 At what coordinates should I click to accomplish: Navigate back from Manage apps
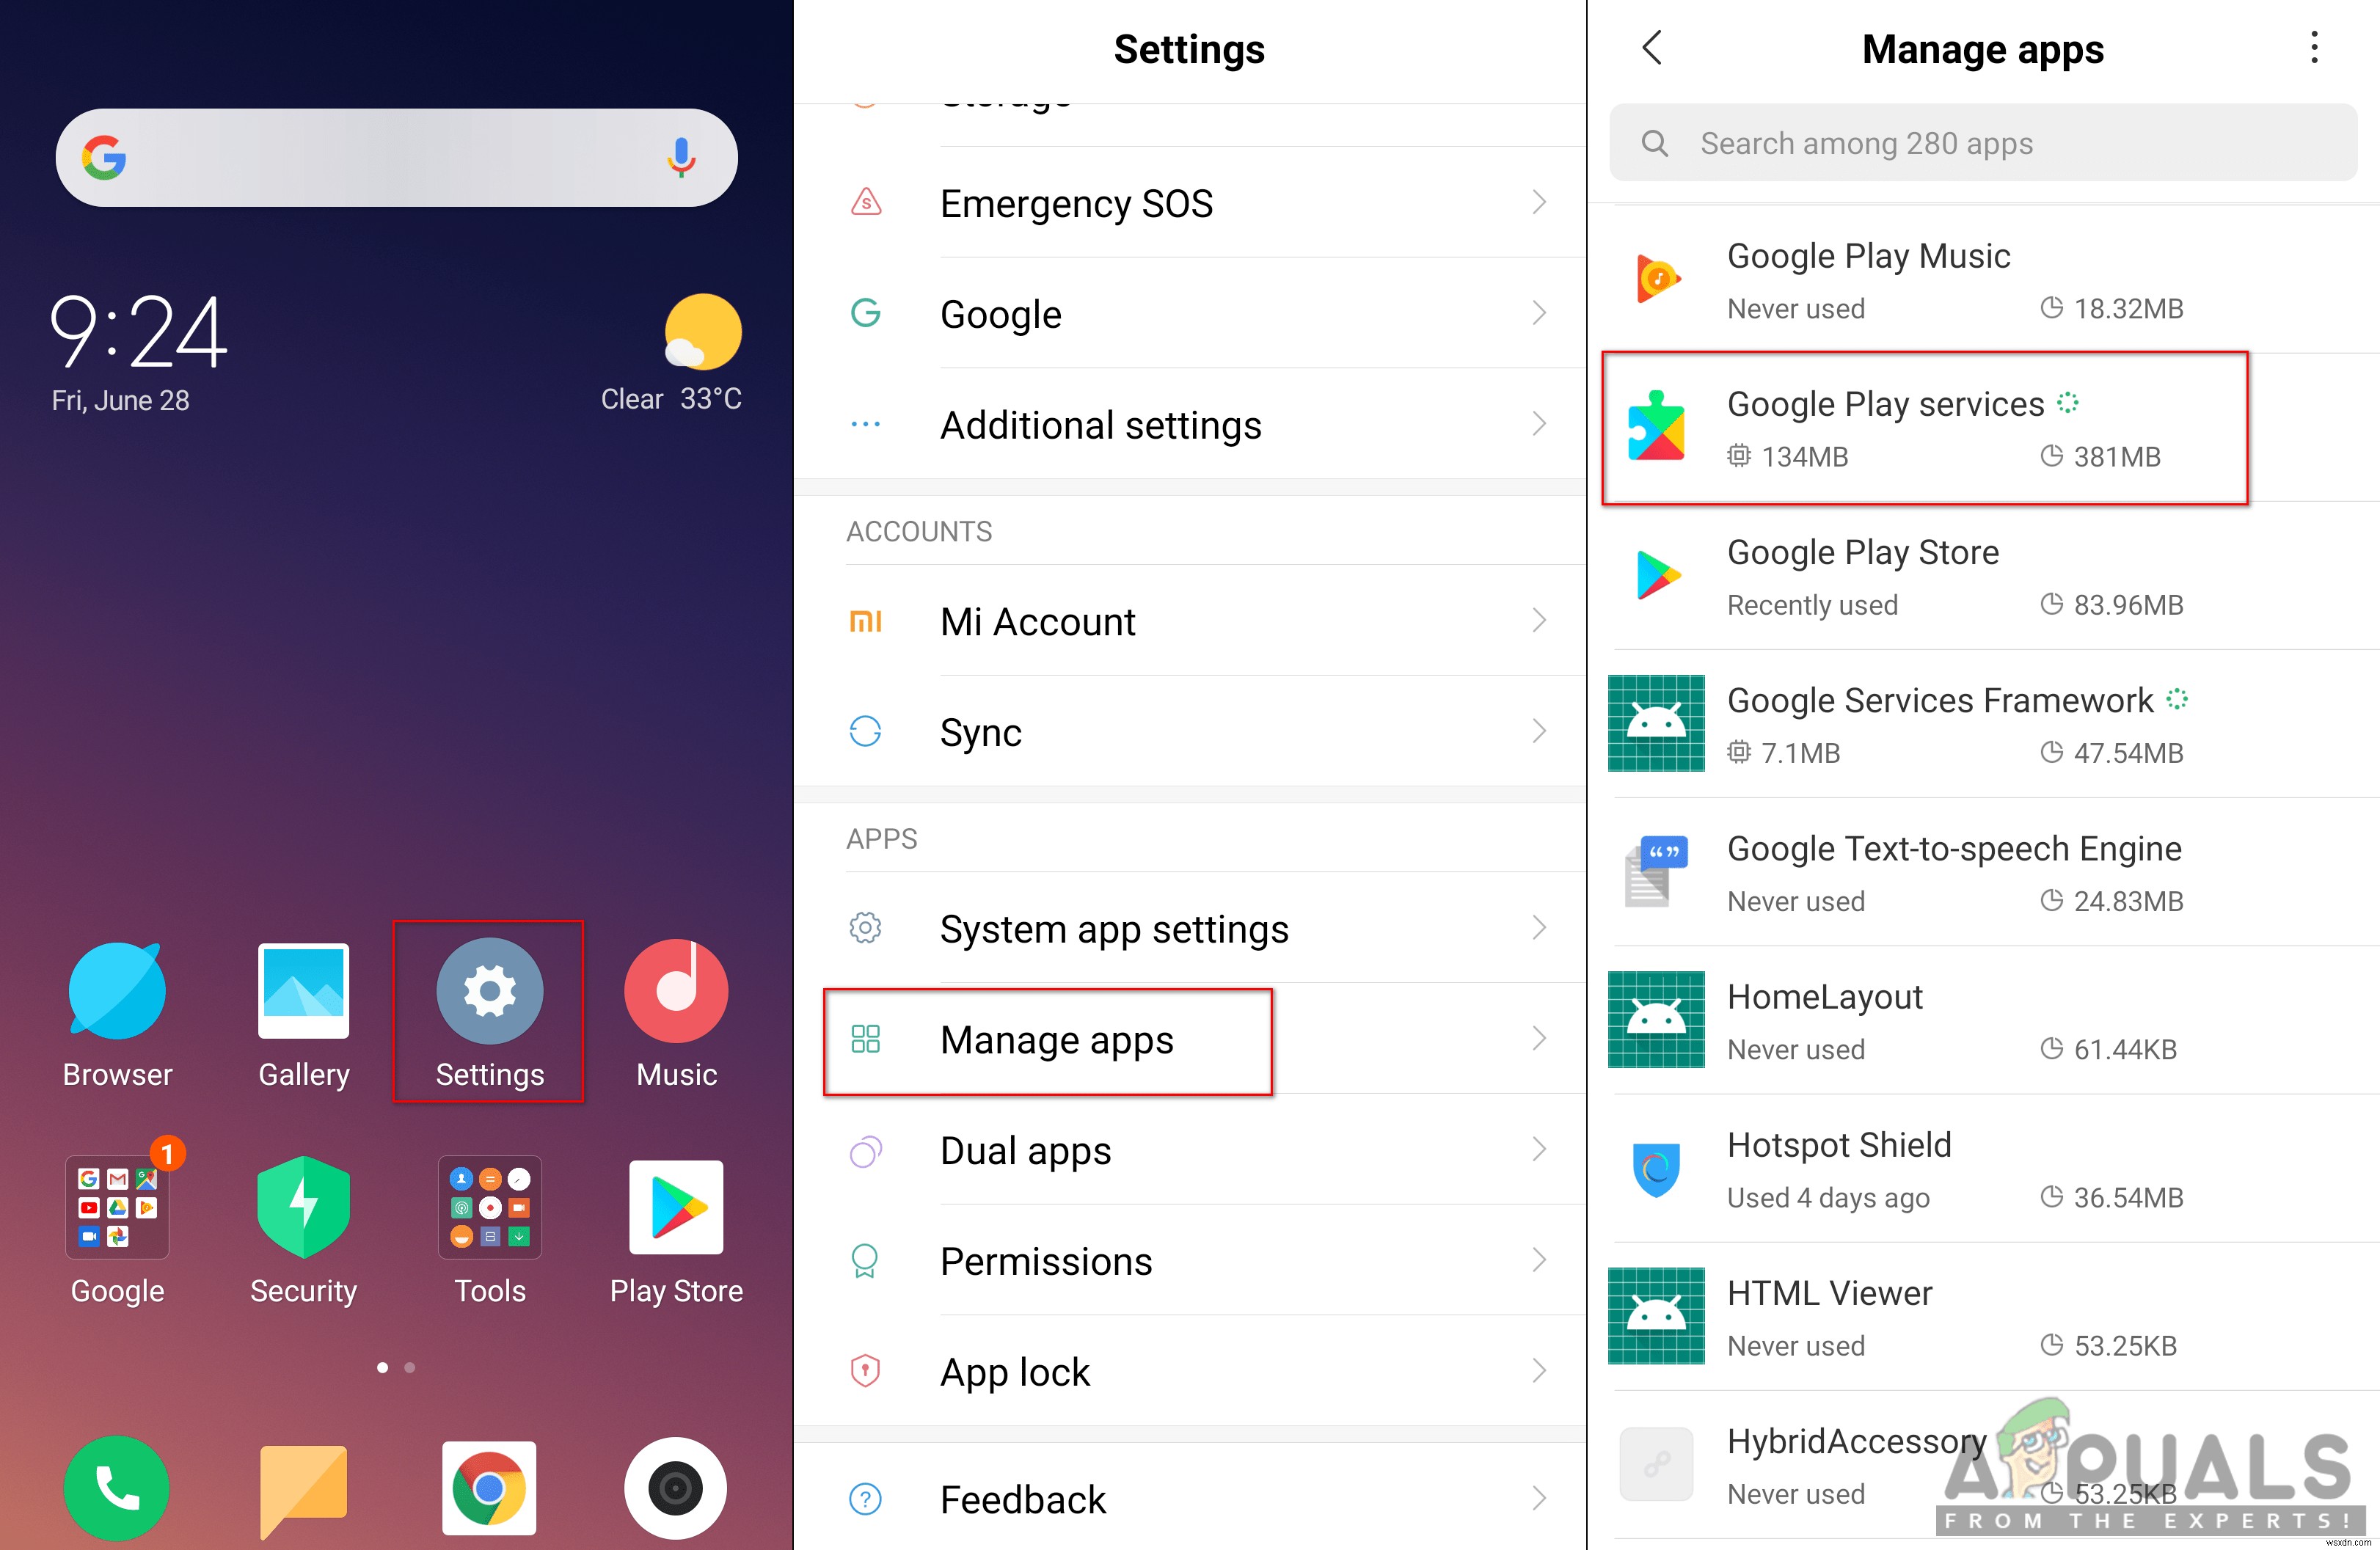(1651, 48)
